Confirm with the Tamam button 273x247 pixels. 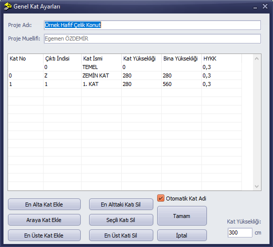coord(182,216)
